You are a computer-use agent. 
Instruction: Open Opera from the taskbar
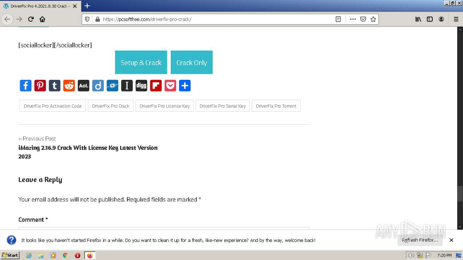point(77,255)
